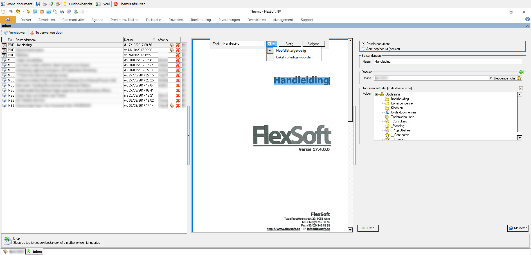Click address book icon in 02/08/2017 14:14 row
The width and height of the screenshot is (531, 255).
click(172, 106)
